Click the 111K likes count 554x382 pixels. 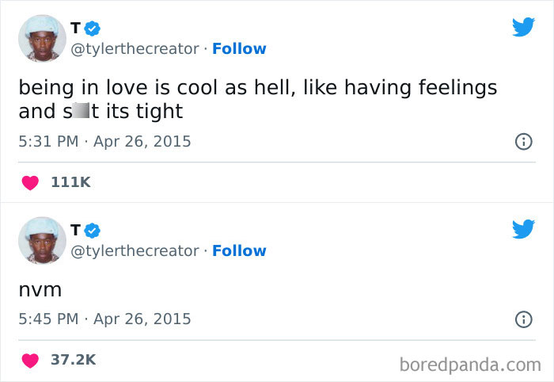click(70, 182)
